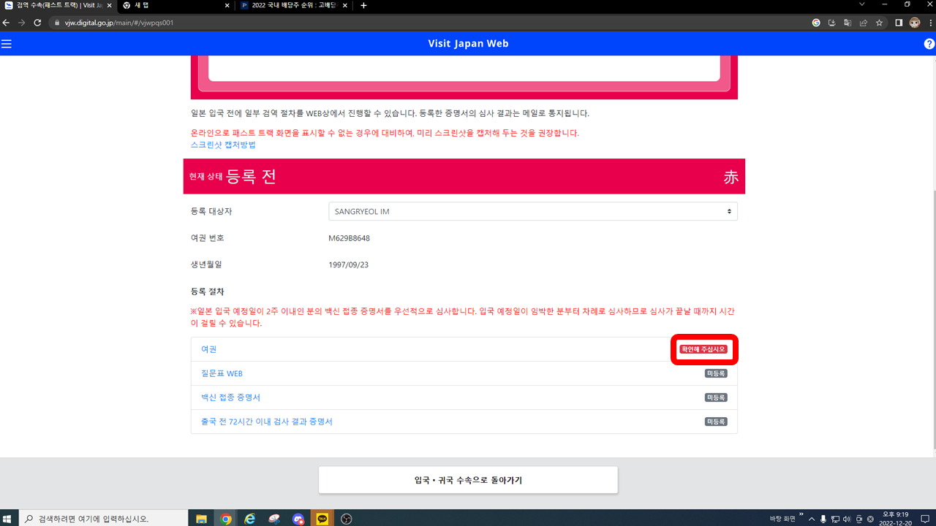Open KakaoTalk from the taskbar
The image size is (936, 526).
click(x=322, y=519)
